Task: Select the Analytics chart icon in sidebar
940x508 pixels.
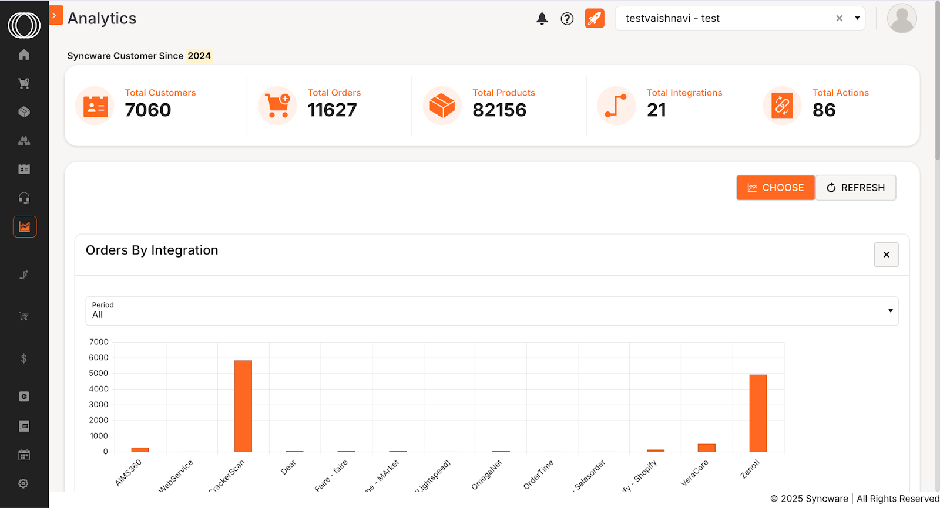Action: (25, 226)
